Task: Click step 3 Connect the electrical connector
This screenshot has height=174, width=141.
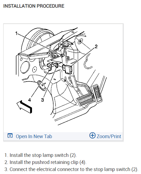Action: (x=71, y=169)
